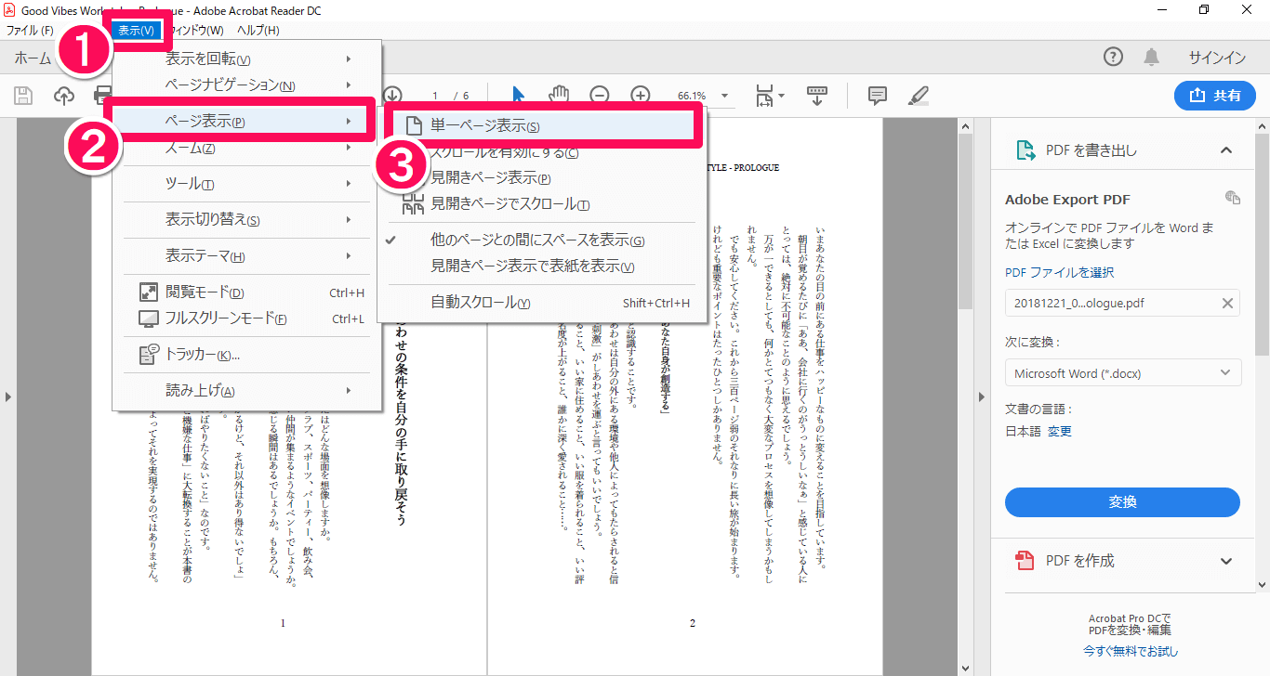The width and height of the screenshot is (1270, 676).
Task: Open the ヘルプ(H) menu
Action: (x=258, y=31)
